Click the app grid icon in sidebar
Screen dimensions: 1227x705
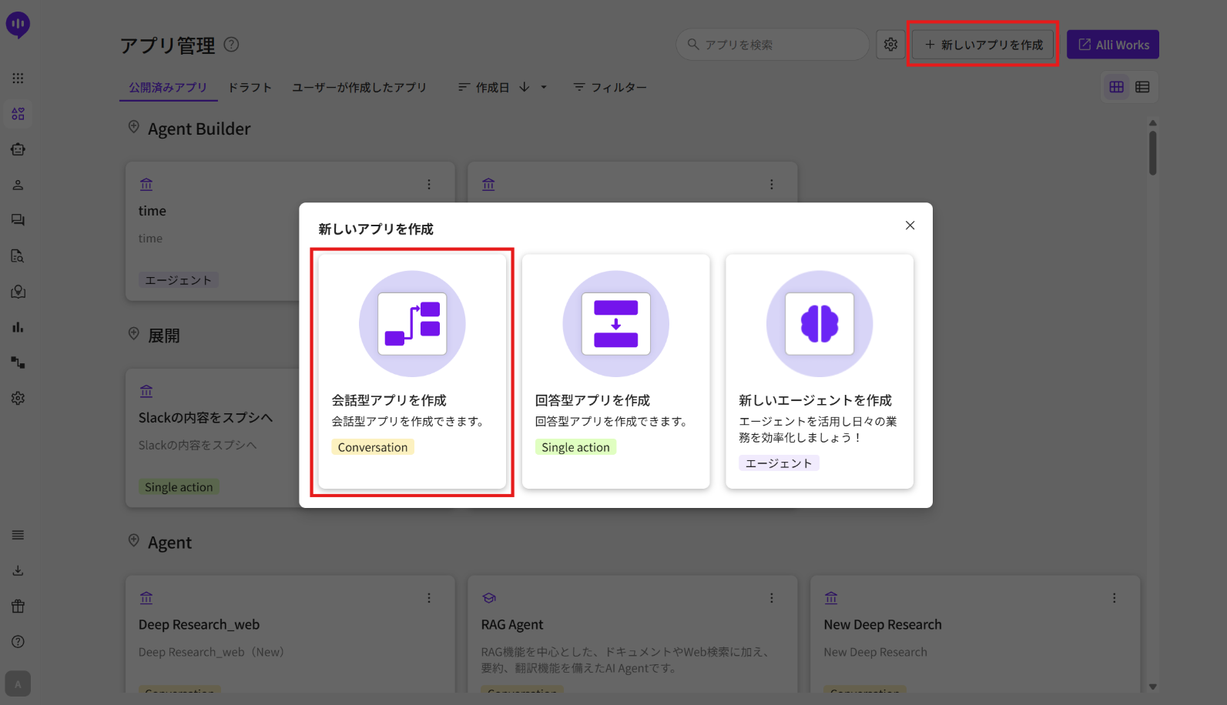point(18,79)
